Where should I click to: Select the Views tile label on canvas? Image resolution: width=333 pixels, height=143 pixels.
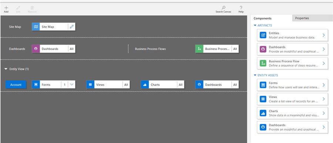click(x=100, y=85)
